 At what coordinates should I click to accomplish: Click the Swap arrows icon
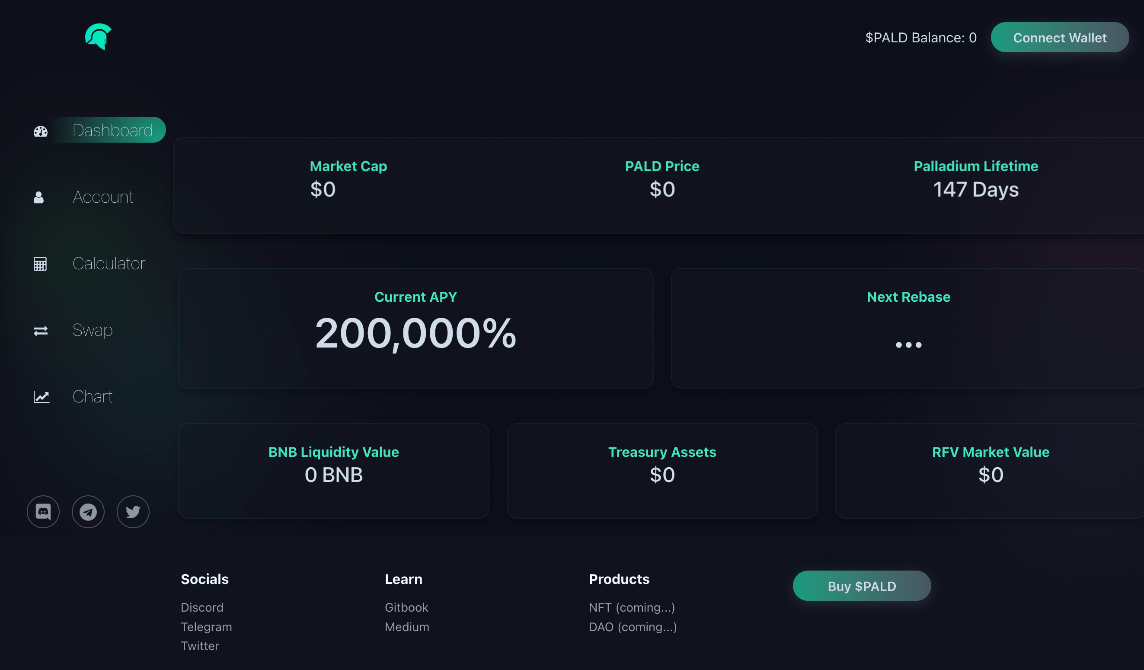40,330
